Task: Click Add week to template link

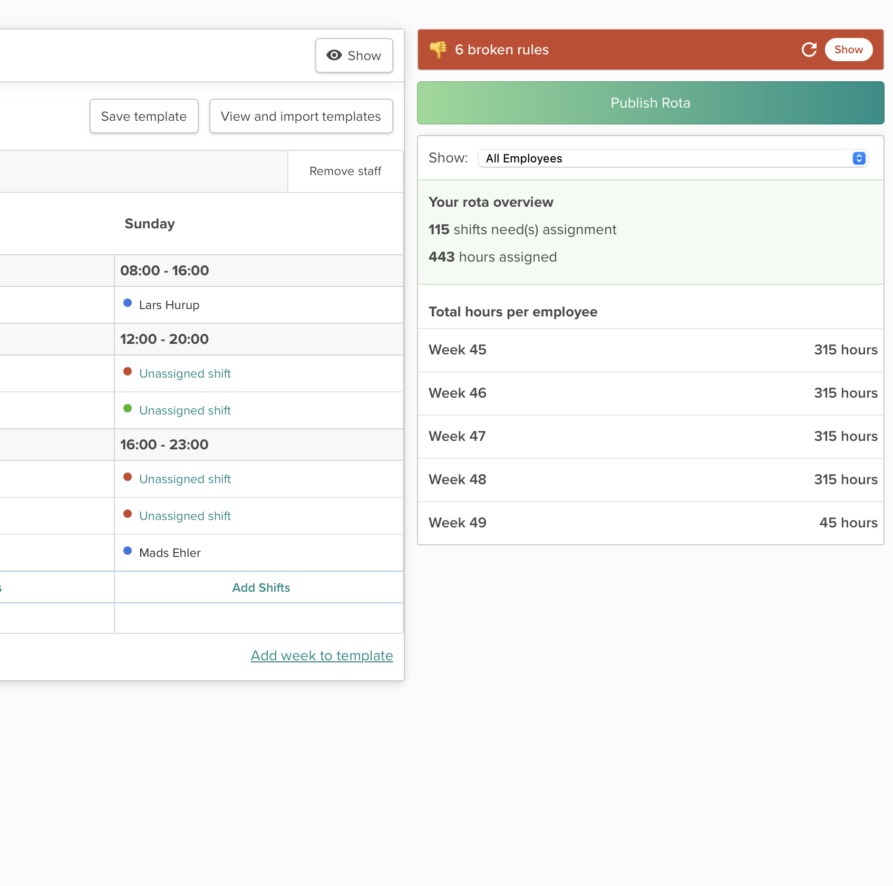Action: pyautogui.click(x=322, y=656)
